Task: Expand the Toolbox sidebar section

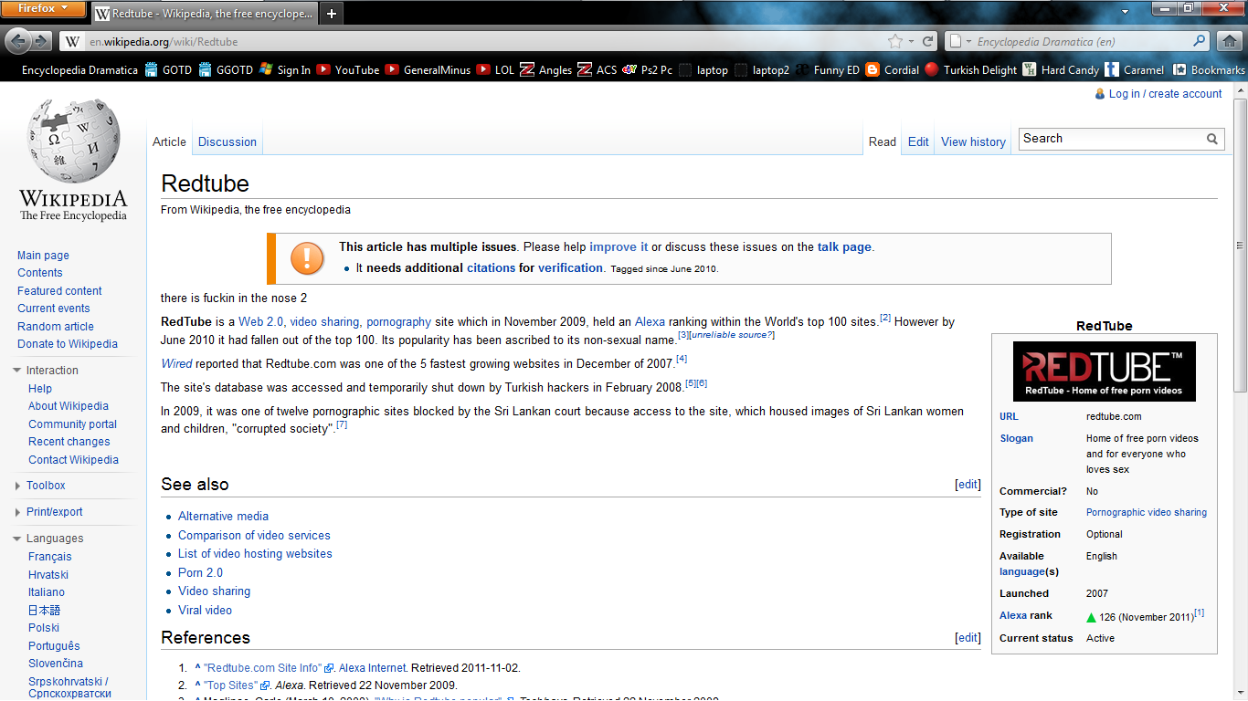Action: (17, 486)
